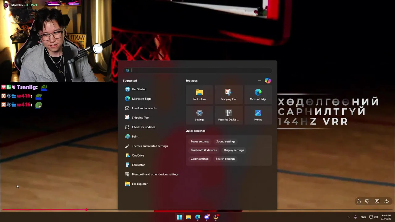Viewport: 395px width, 222px height.
Task: Click the Tsanlig username in chat
Action: point(27,87)
